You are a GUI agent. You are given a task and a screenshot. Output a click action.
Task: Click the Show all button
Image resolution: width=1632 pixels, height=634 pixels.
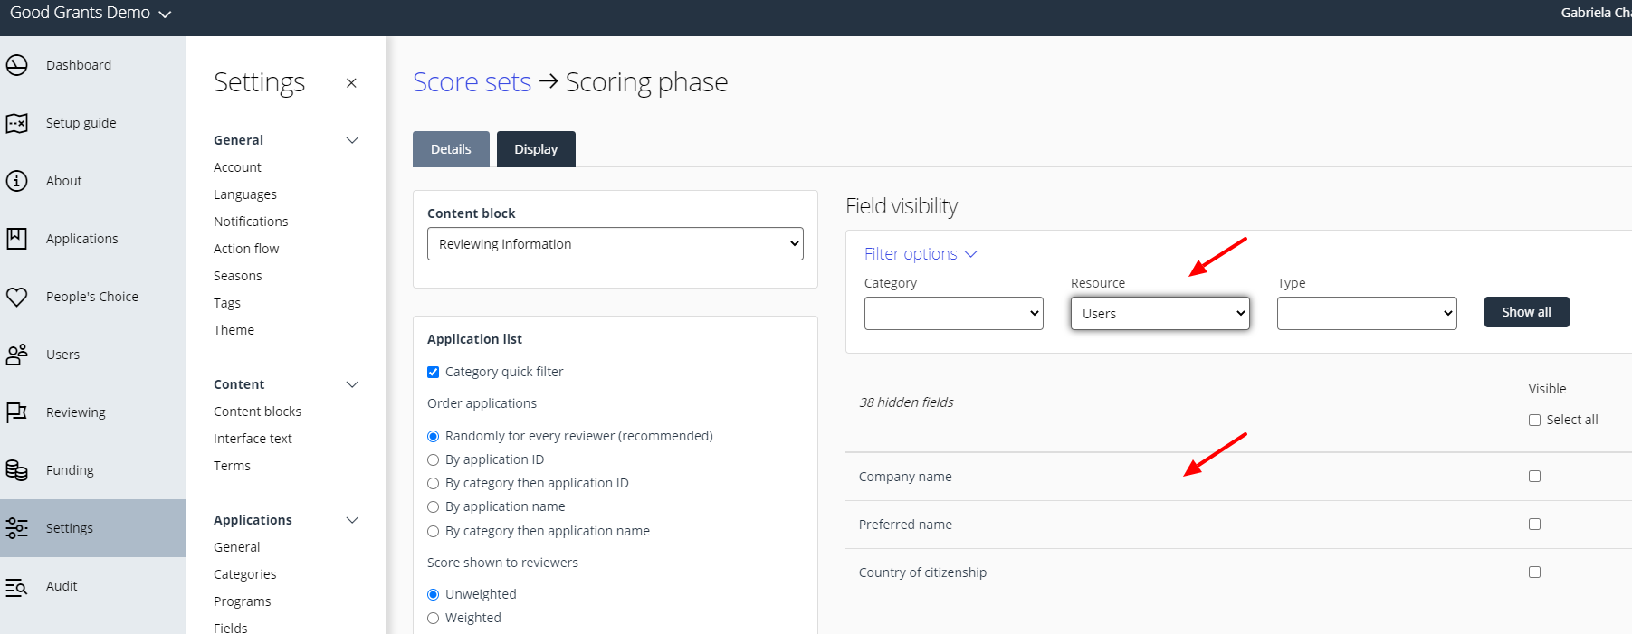point(1526,312)
